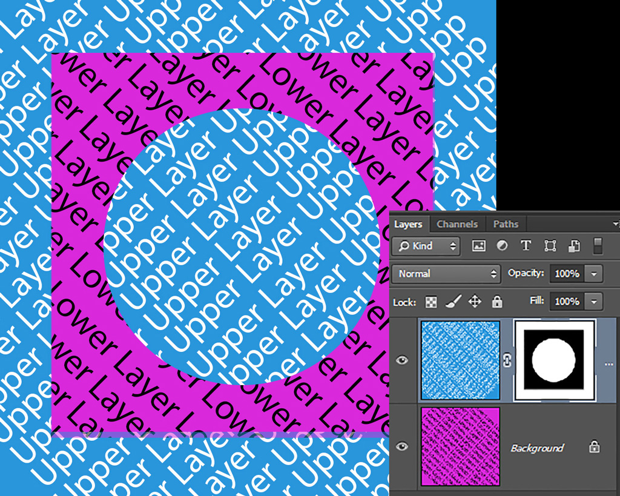Image resolution: width=620 pixels, height=496 pixels.
Task: Hide the Background layer eye
Action: [x=402, y=446]
